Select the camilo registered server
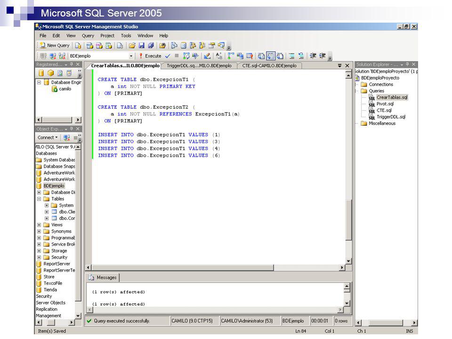Screen dimensions: 452x339 coord(65,89)
